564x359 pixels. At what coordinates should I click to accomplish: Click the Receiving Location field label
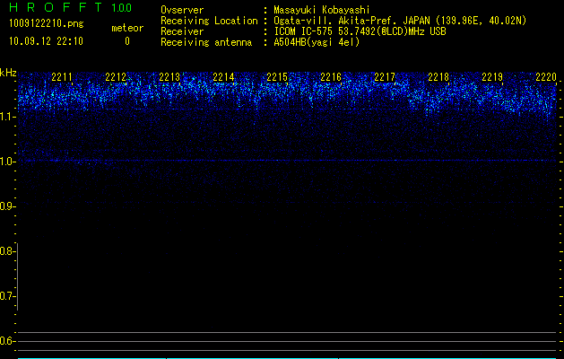click(x=209, y=21)
